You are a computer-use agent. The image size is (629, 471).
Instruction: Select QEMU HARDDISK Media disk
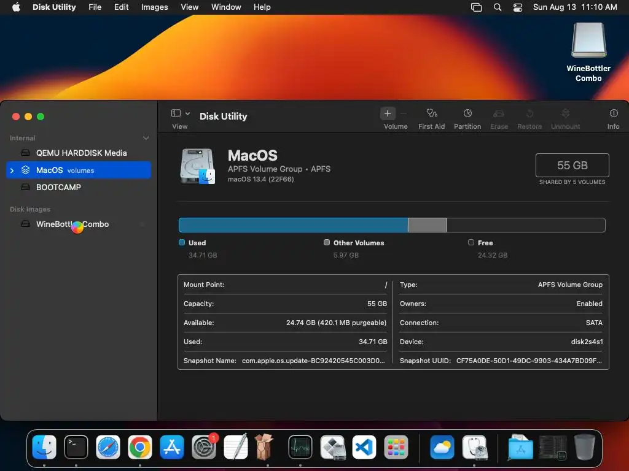point(79,153)
